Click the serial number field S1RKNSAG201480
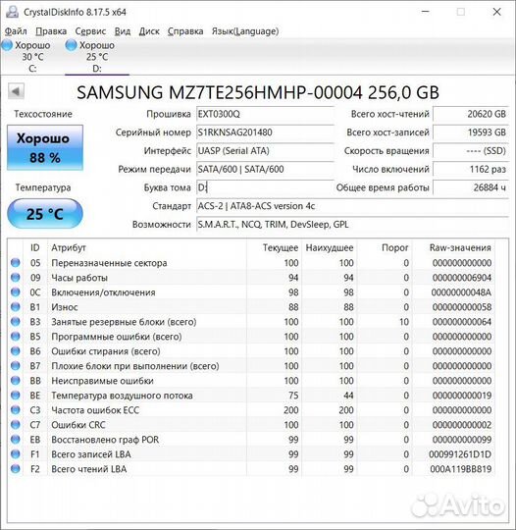 tap(265, 132)
